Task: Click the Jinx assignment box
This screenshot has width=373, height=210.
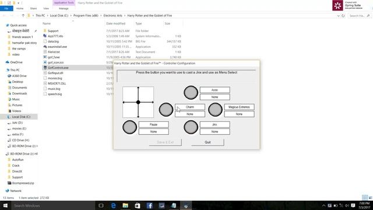Action: point(215,124)
